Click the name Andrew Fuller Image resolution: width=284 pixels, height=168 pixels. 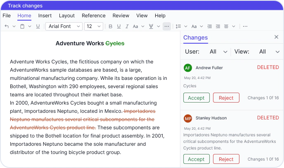[209, 68]
